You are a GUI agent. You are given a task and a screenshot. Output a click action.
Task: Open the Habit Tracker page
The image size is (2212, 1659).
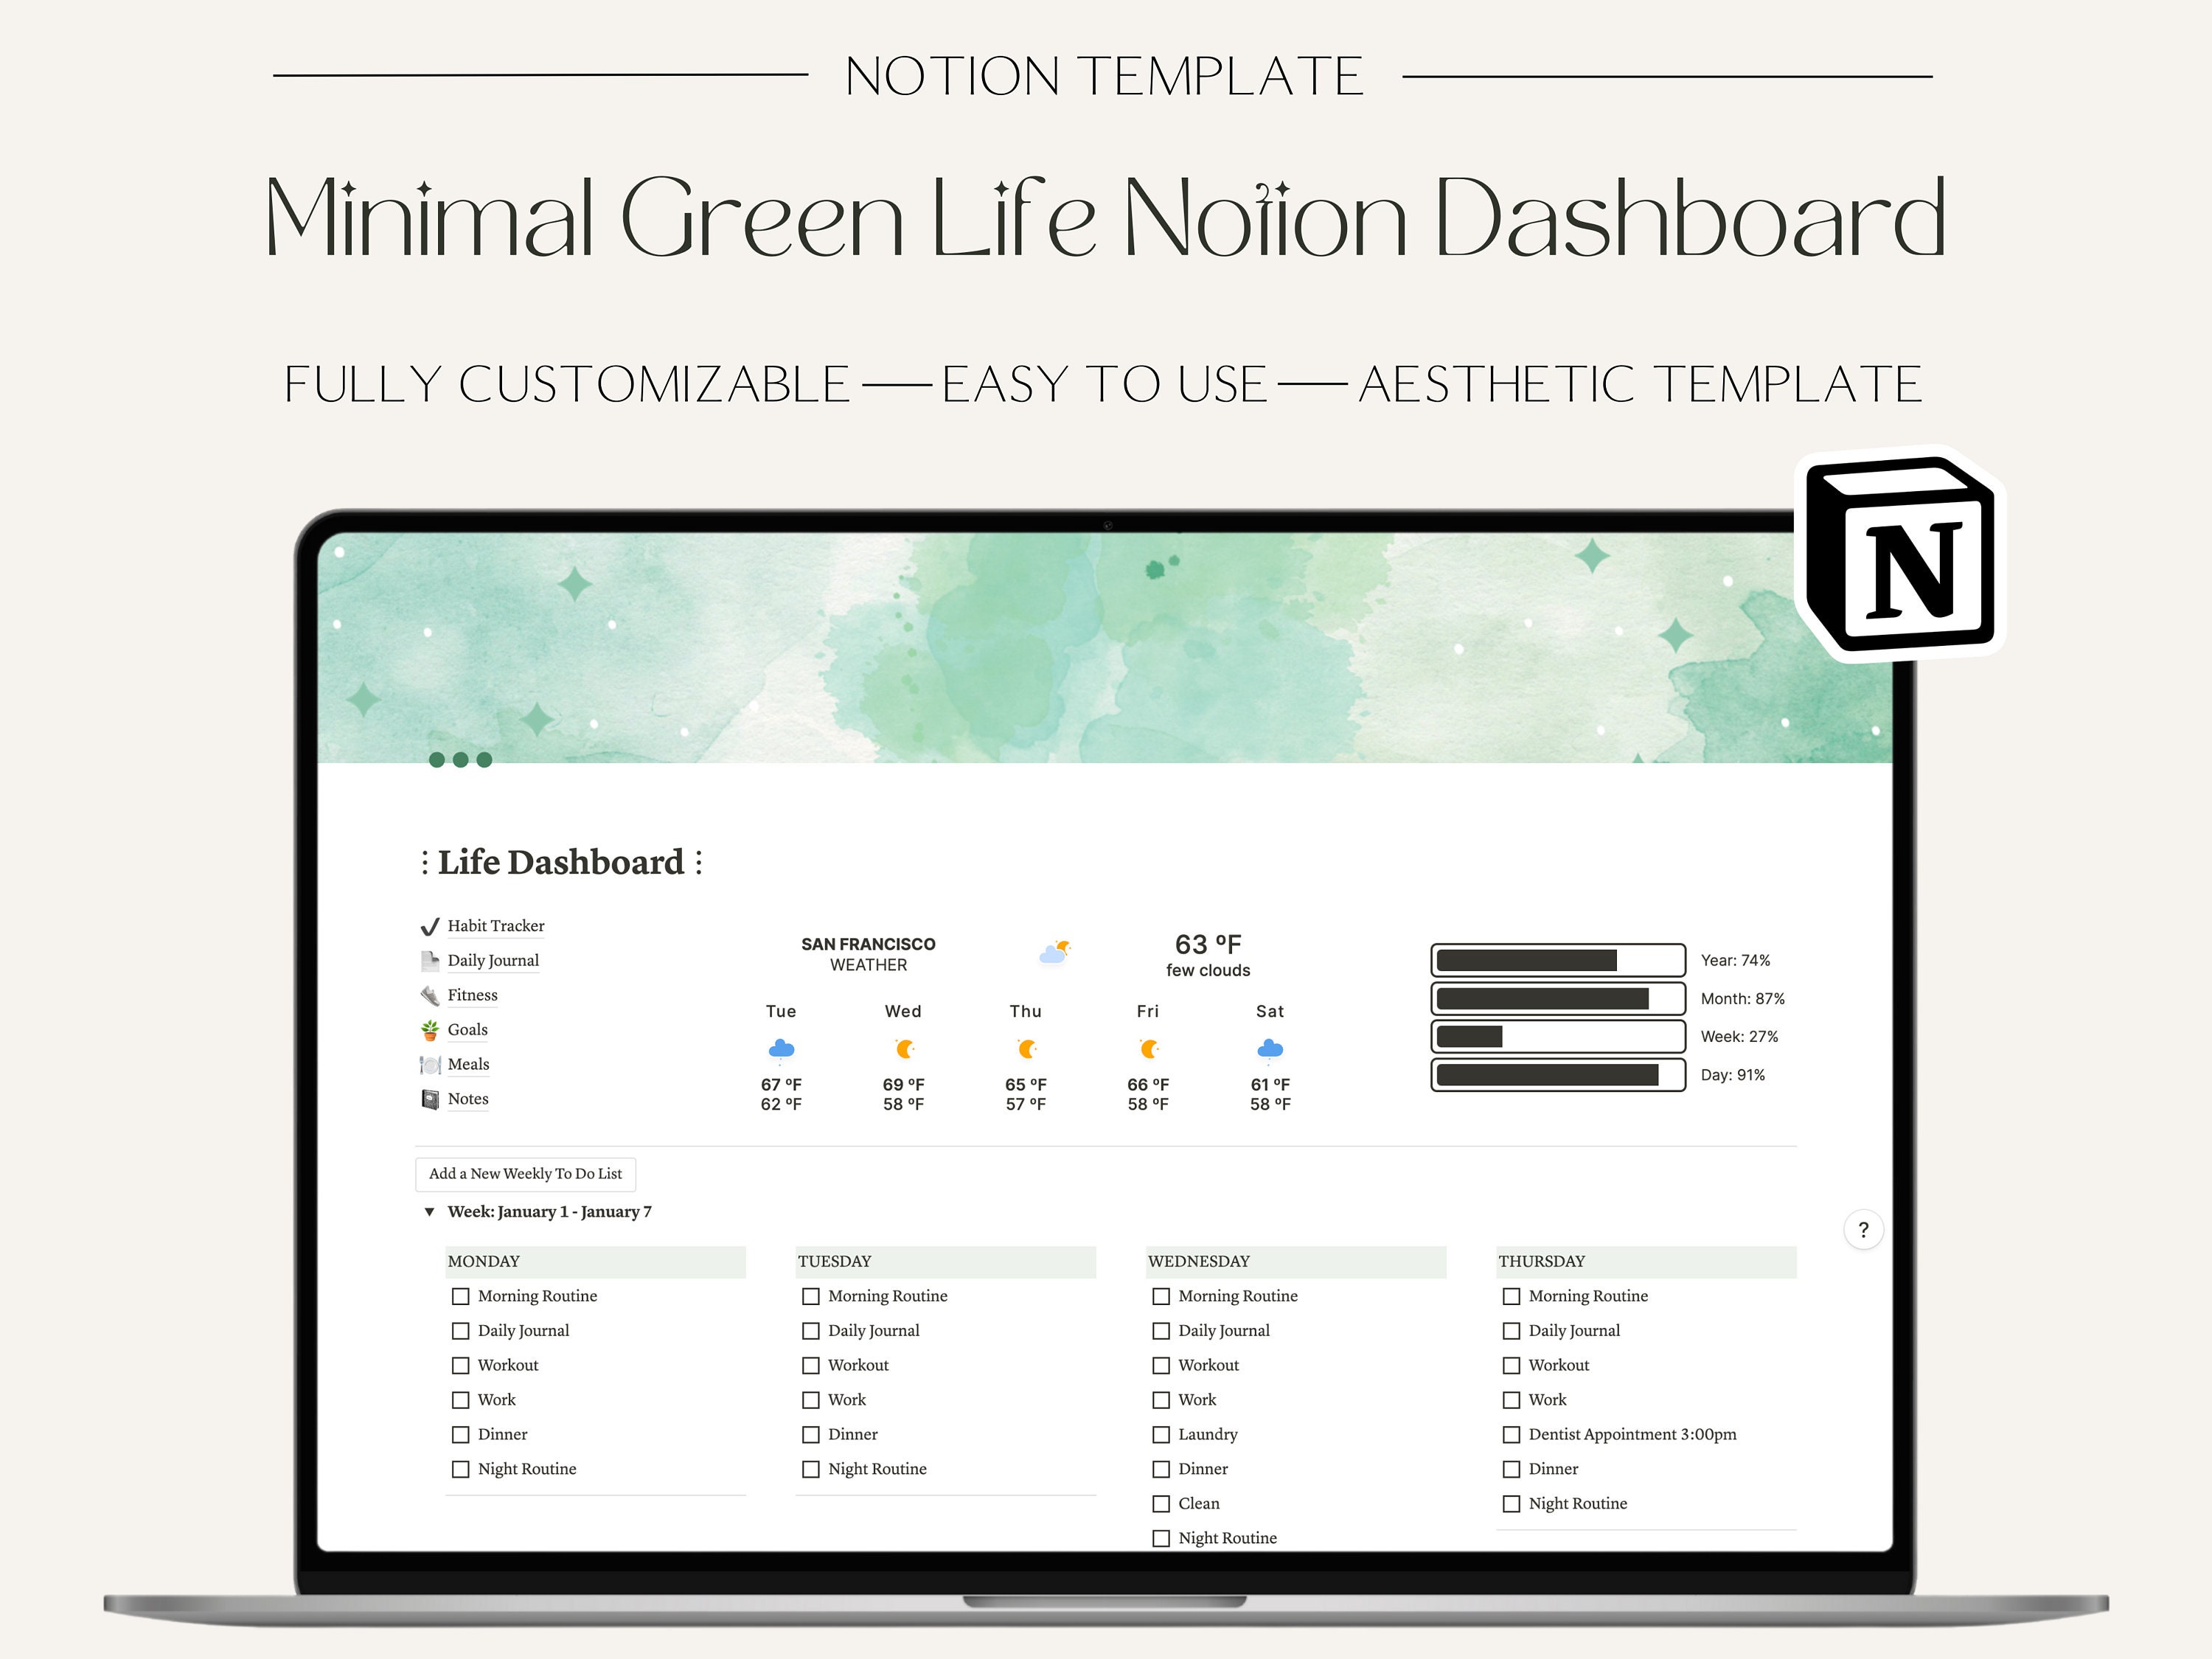496,925
